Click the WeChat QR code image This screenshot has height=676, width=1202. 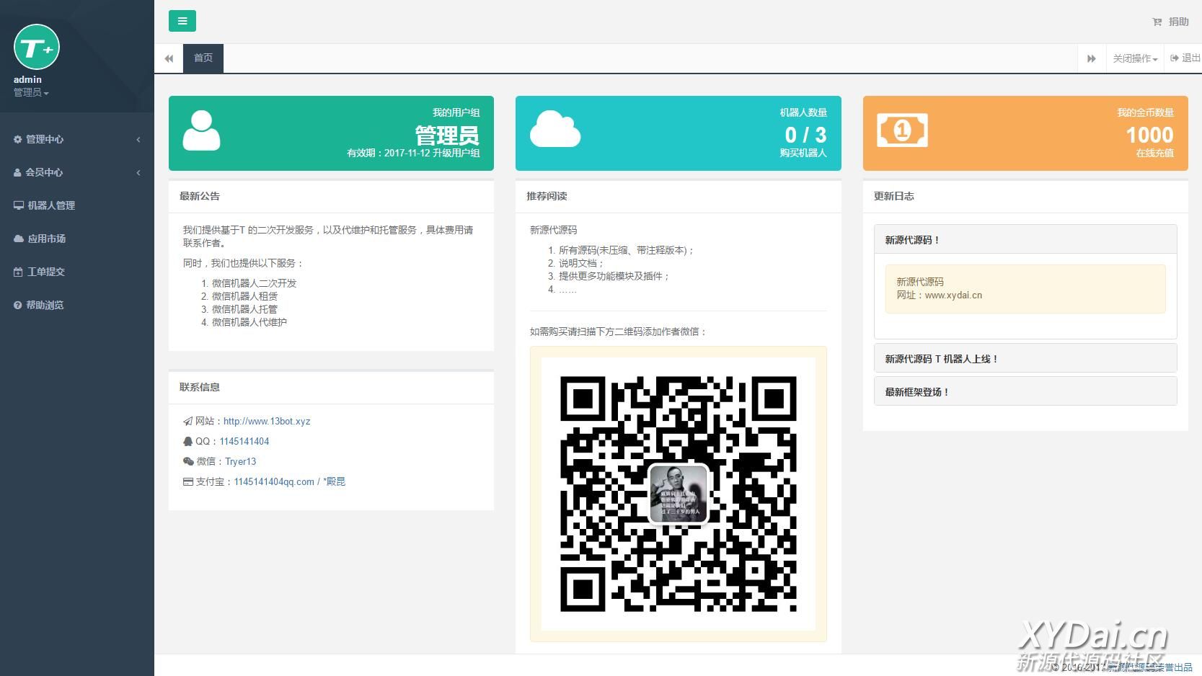[679, 494]
